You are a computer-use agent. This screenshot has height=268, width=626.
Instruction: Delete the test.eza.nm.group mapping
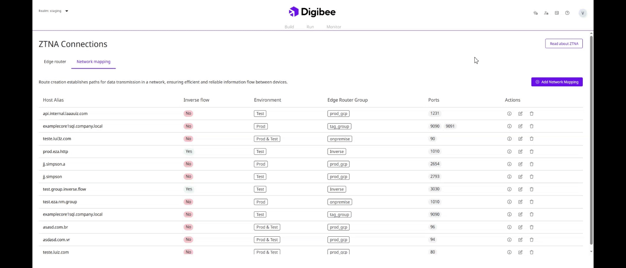[531, 202]
